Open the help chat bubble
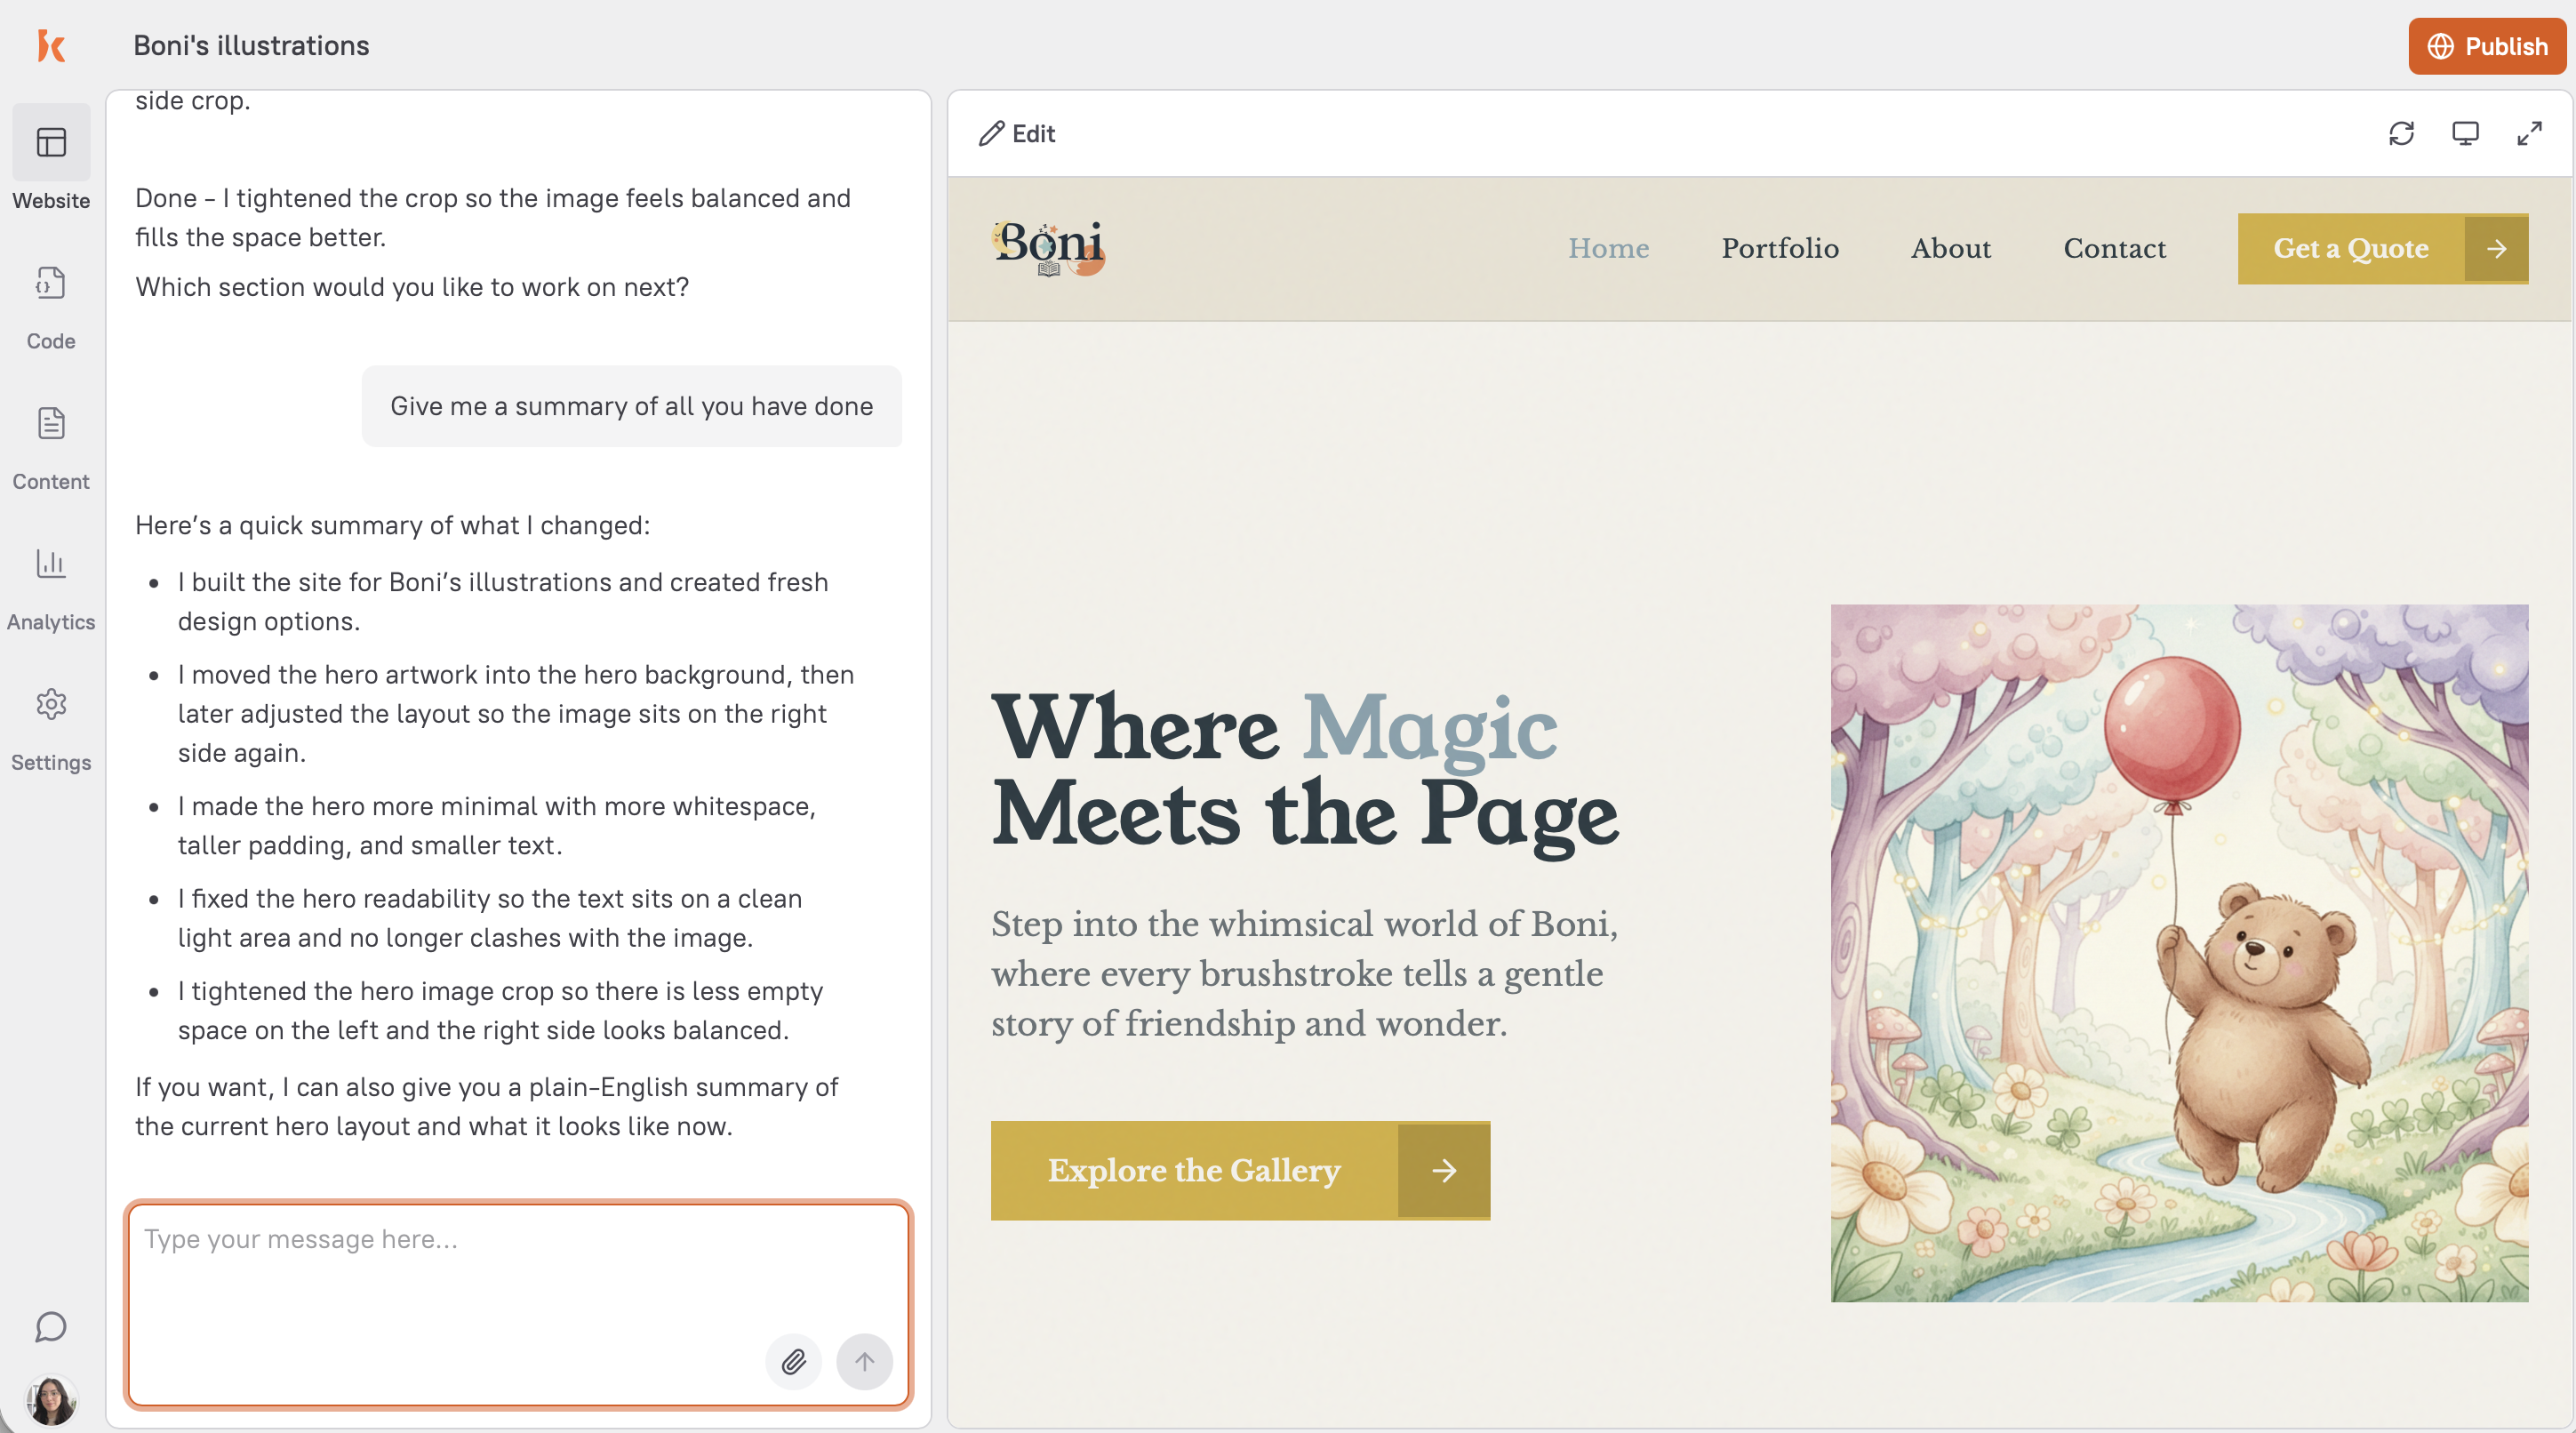The width and height of the screenshot is (2576, 1433). pos(51,1328)
